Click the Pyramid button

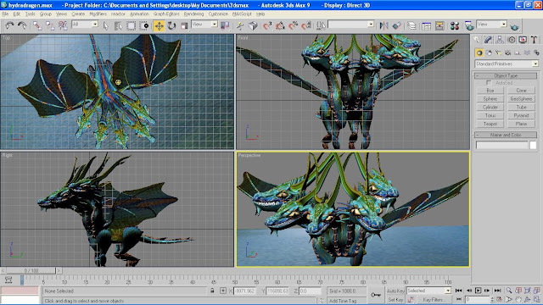(x=521, y=115)
